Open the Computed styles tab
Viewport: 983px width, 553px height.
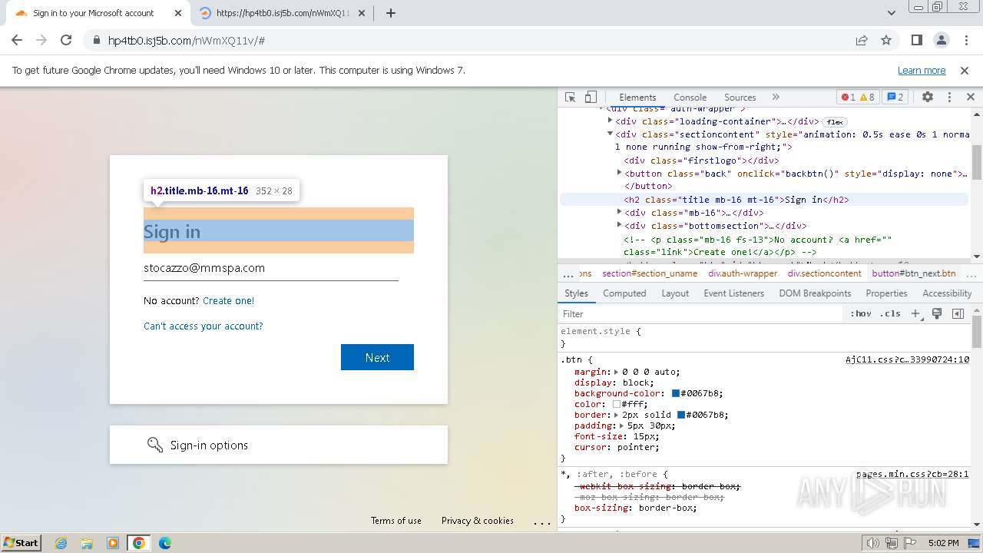(624, 293)
